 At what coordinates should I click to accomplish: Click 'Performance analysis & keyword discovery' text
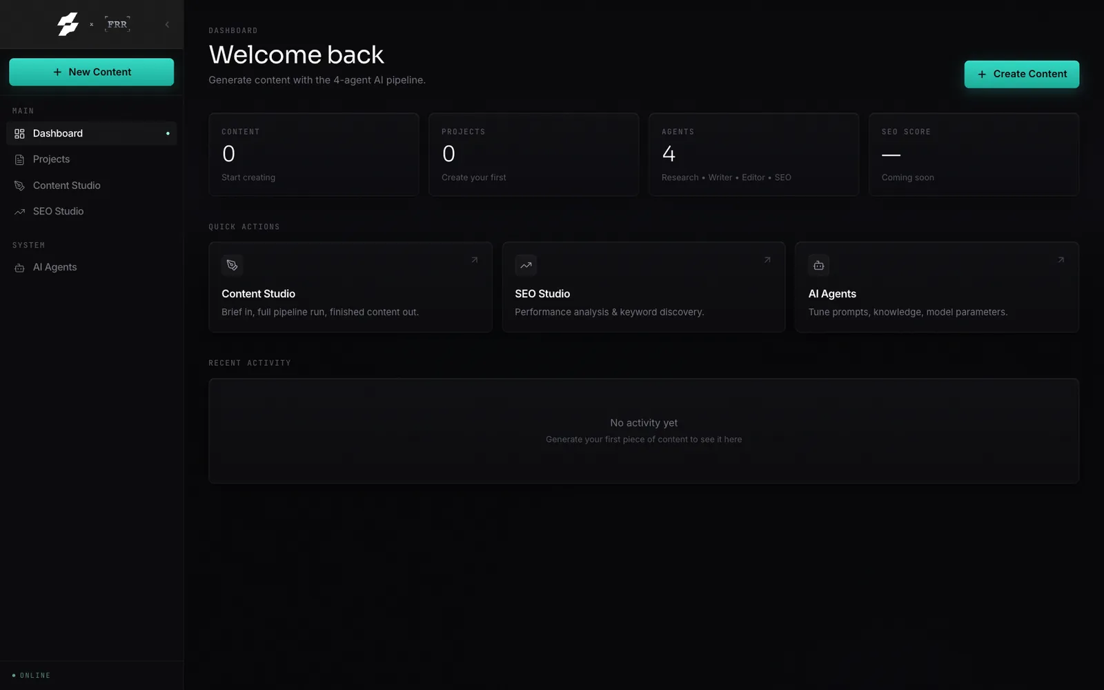pyautogui.click(x=609, y=312)
